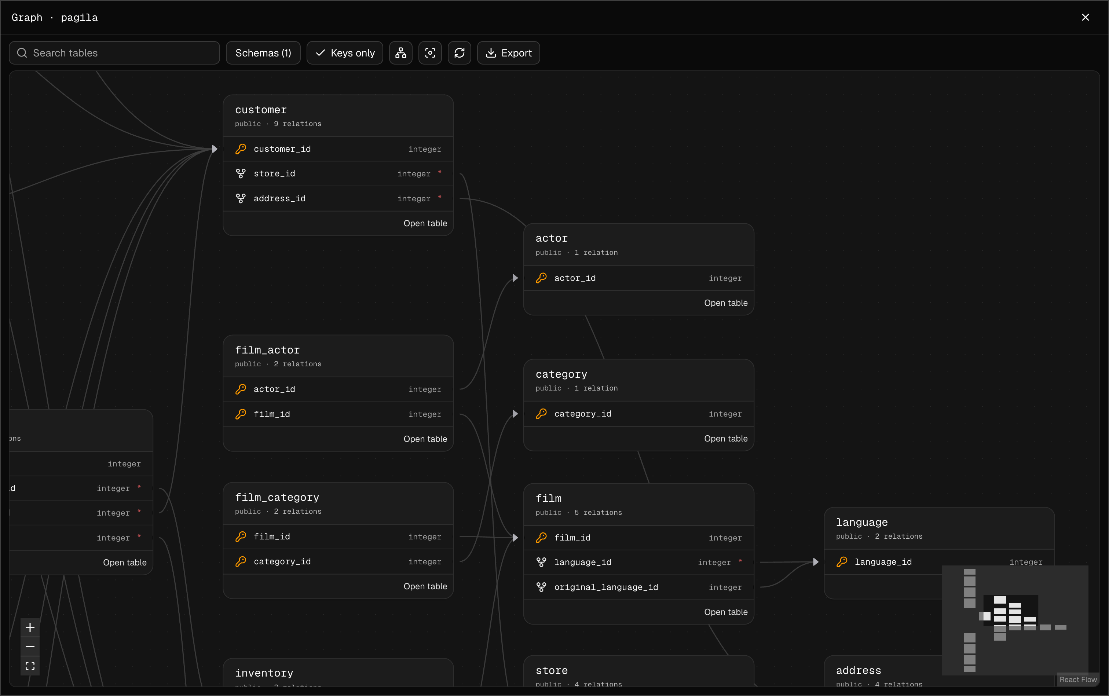Open table for actor

coord(725,303)
